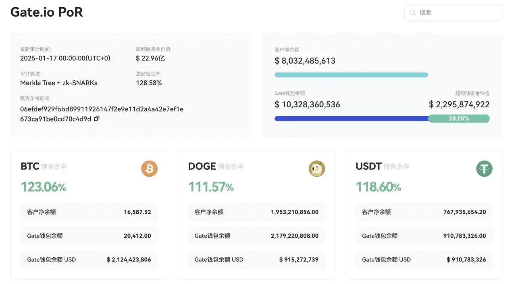Click the 审计算法 label
The width and height of the screenshot is (516, 284).
point(31,74)
